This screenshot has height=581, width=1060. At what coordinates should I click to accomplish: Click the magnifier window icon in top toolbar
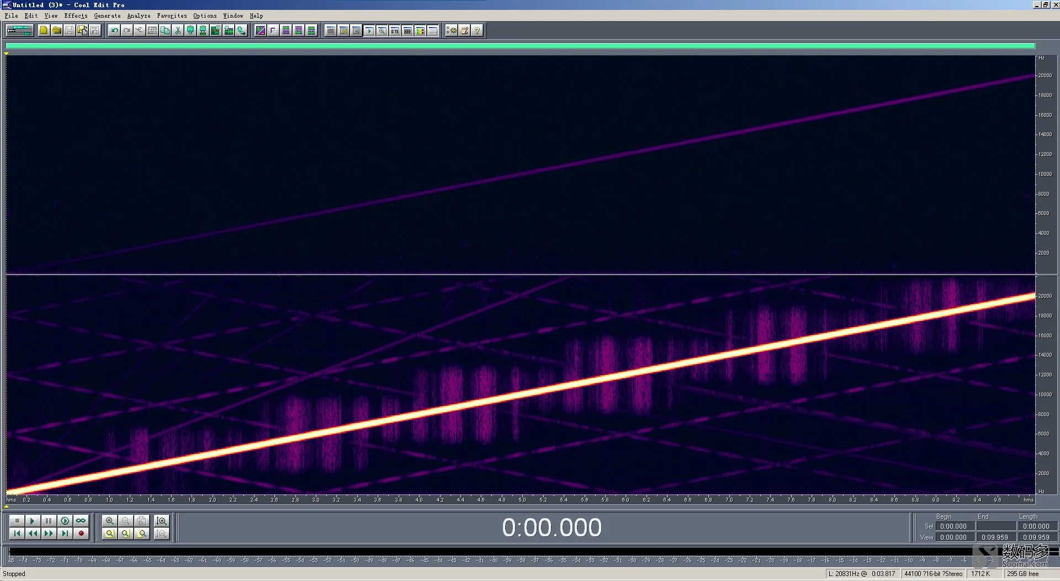pos(382,30)
